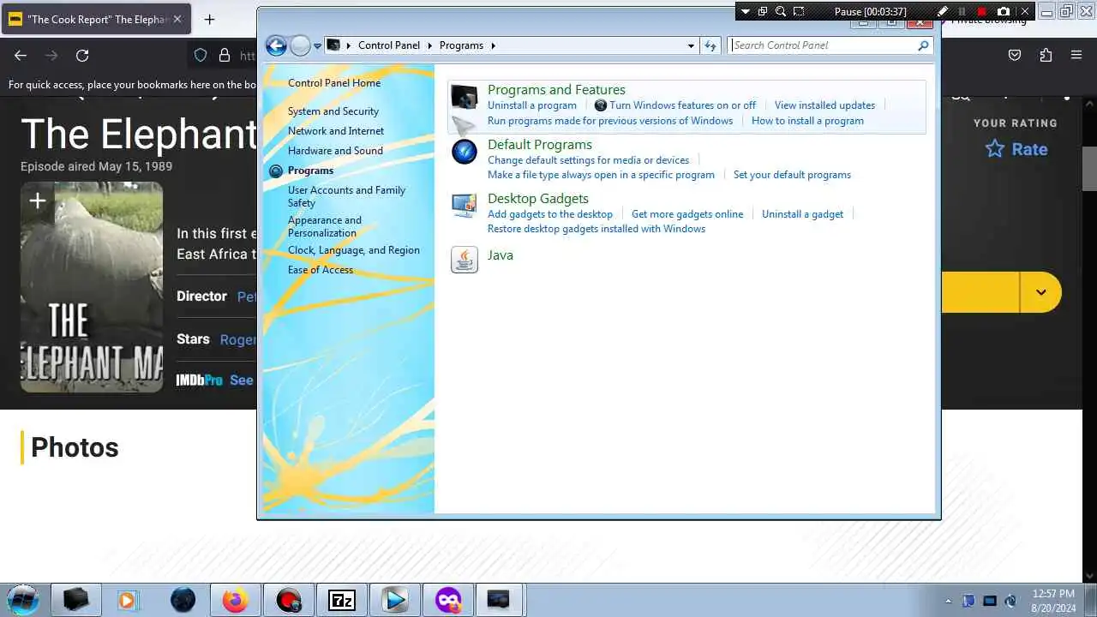
Task: Click the Default Programs globe icon
Action: [464, 152]
